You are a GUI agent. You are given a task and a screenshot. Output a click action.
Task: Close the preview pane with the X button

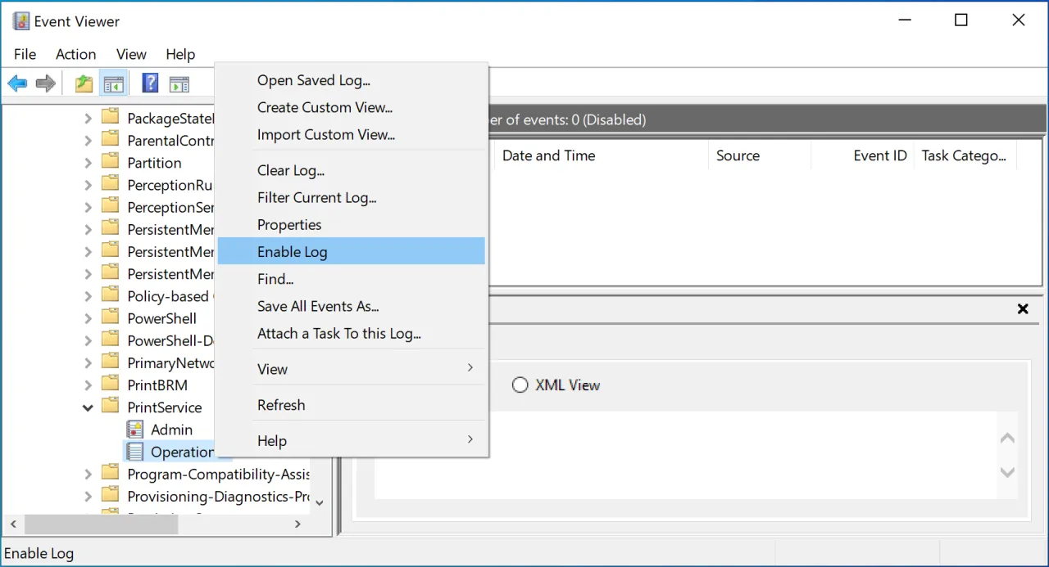(x=1022, y=308)
